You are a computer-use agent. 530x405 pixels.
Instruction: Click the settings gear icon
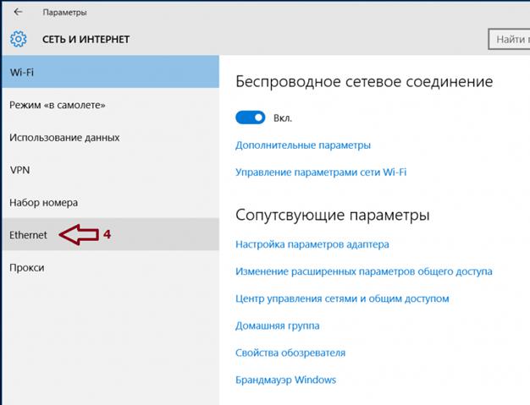[19, 39]
